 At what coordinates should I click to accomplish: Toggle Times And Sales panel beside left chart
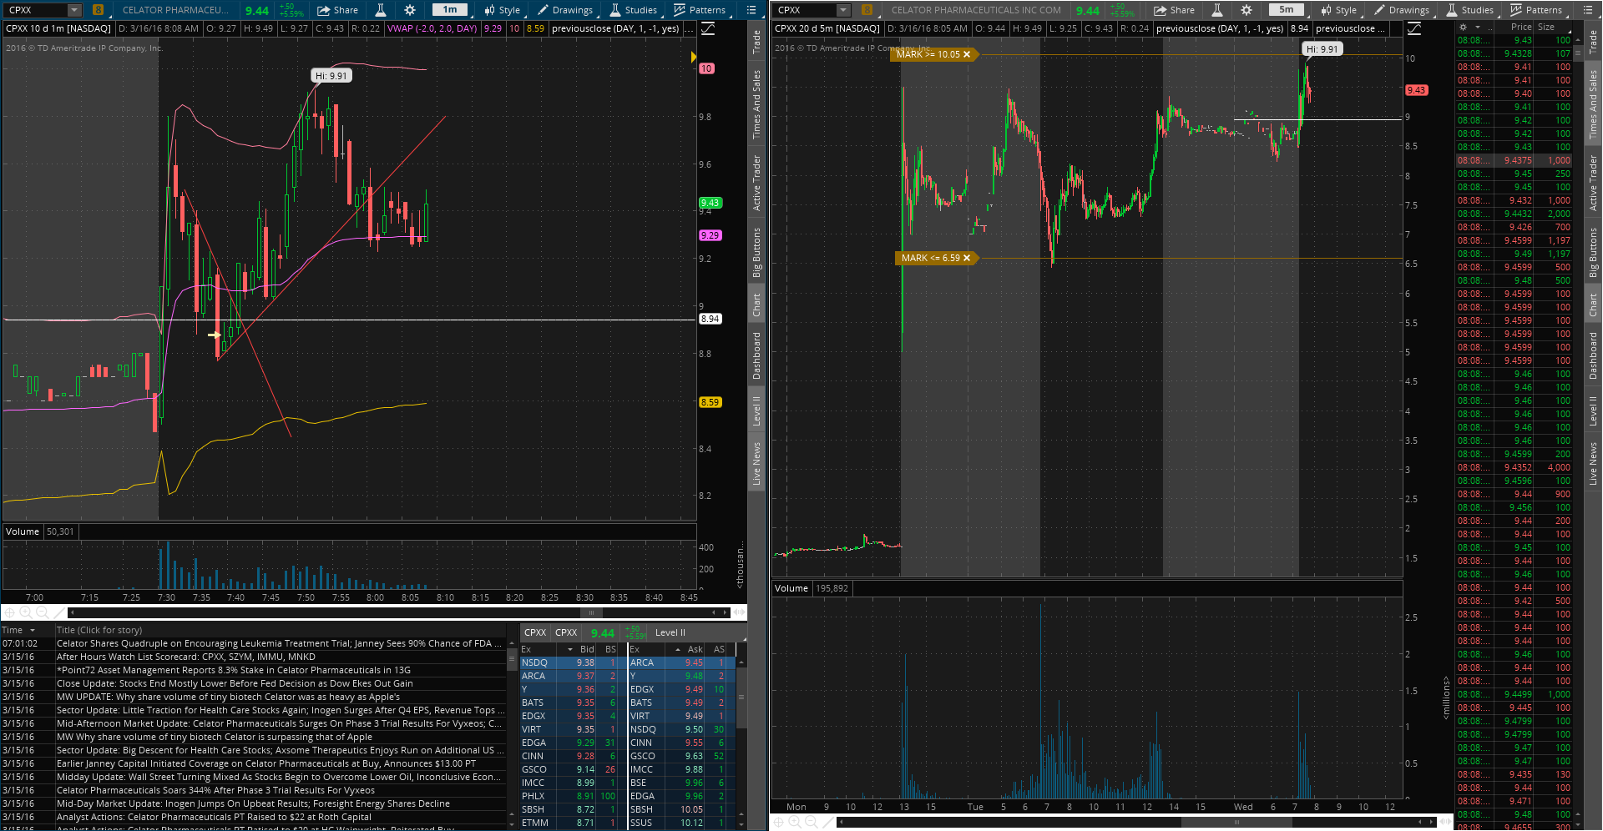pos(756,104)
